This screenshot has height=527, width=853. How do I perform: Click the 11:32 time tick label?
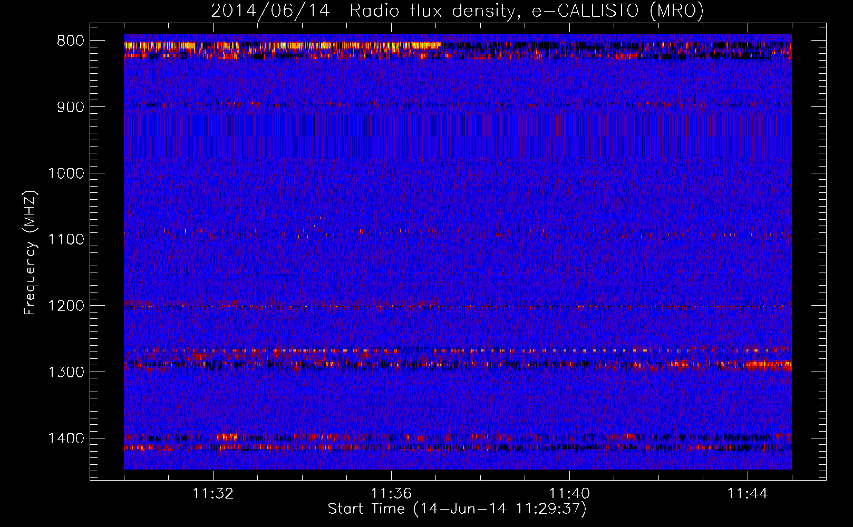(213, 494)
